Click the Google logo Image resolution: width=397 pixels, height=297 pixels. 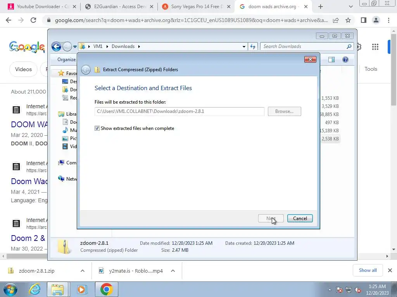point(28,47)
